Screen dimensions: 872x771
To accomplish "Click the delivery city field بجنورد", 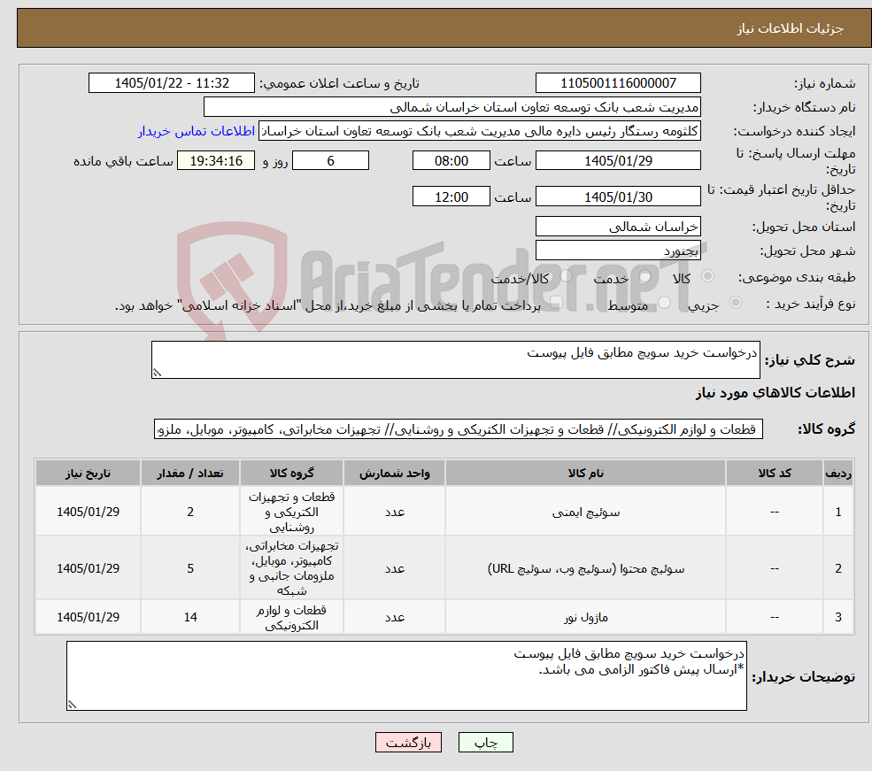I will tap(618, 251).
